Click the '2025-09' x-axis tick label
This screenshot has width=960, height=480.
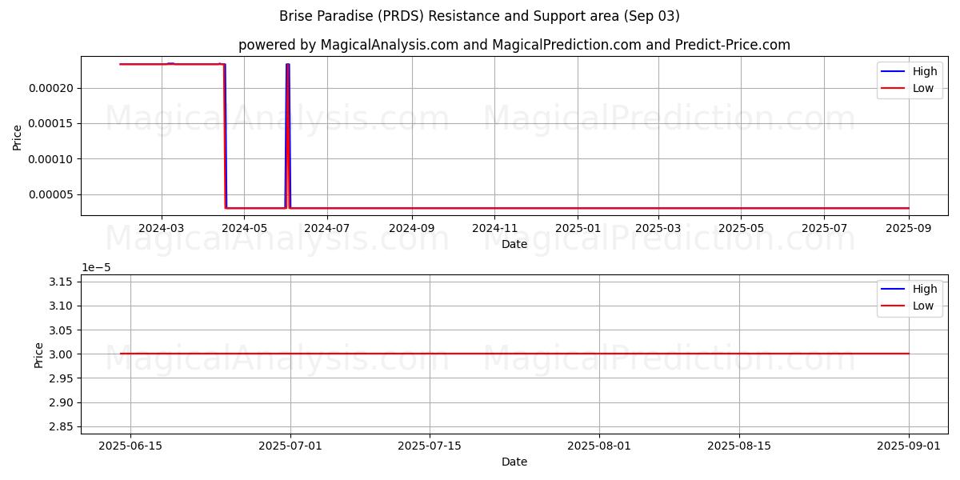pos(908,228)
